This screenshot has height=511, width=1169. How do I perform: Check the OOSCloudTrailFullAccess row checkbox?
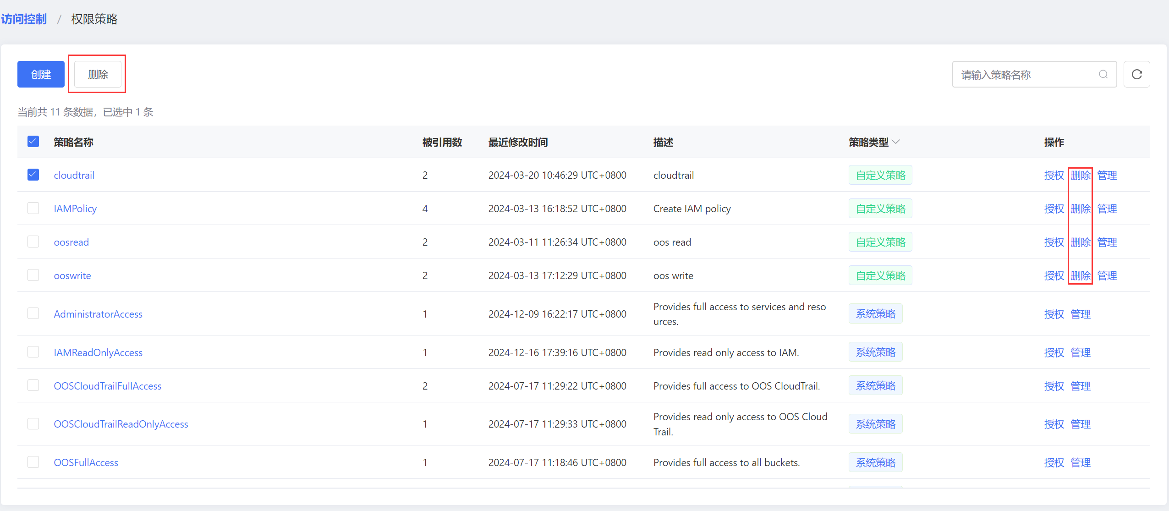click(x=33, y=385)
